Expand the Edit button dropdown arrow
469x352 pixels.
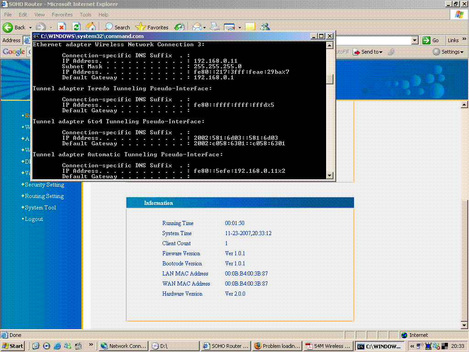click(x=239, y=27)
